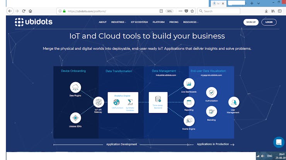Click the SIGN UP button
The image size is (286, 160).
tap(251, 22)
